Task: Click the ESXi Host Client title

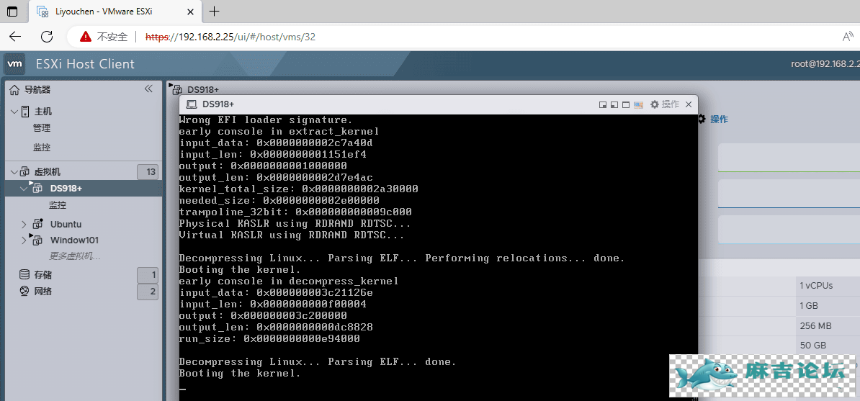Action: coord(85,64)
